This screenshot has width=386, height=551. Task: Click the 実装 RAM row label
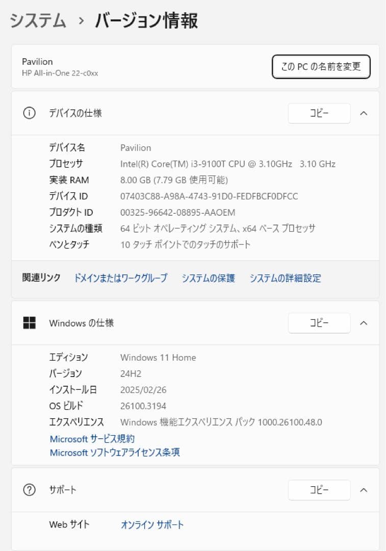tap(69, 180)
